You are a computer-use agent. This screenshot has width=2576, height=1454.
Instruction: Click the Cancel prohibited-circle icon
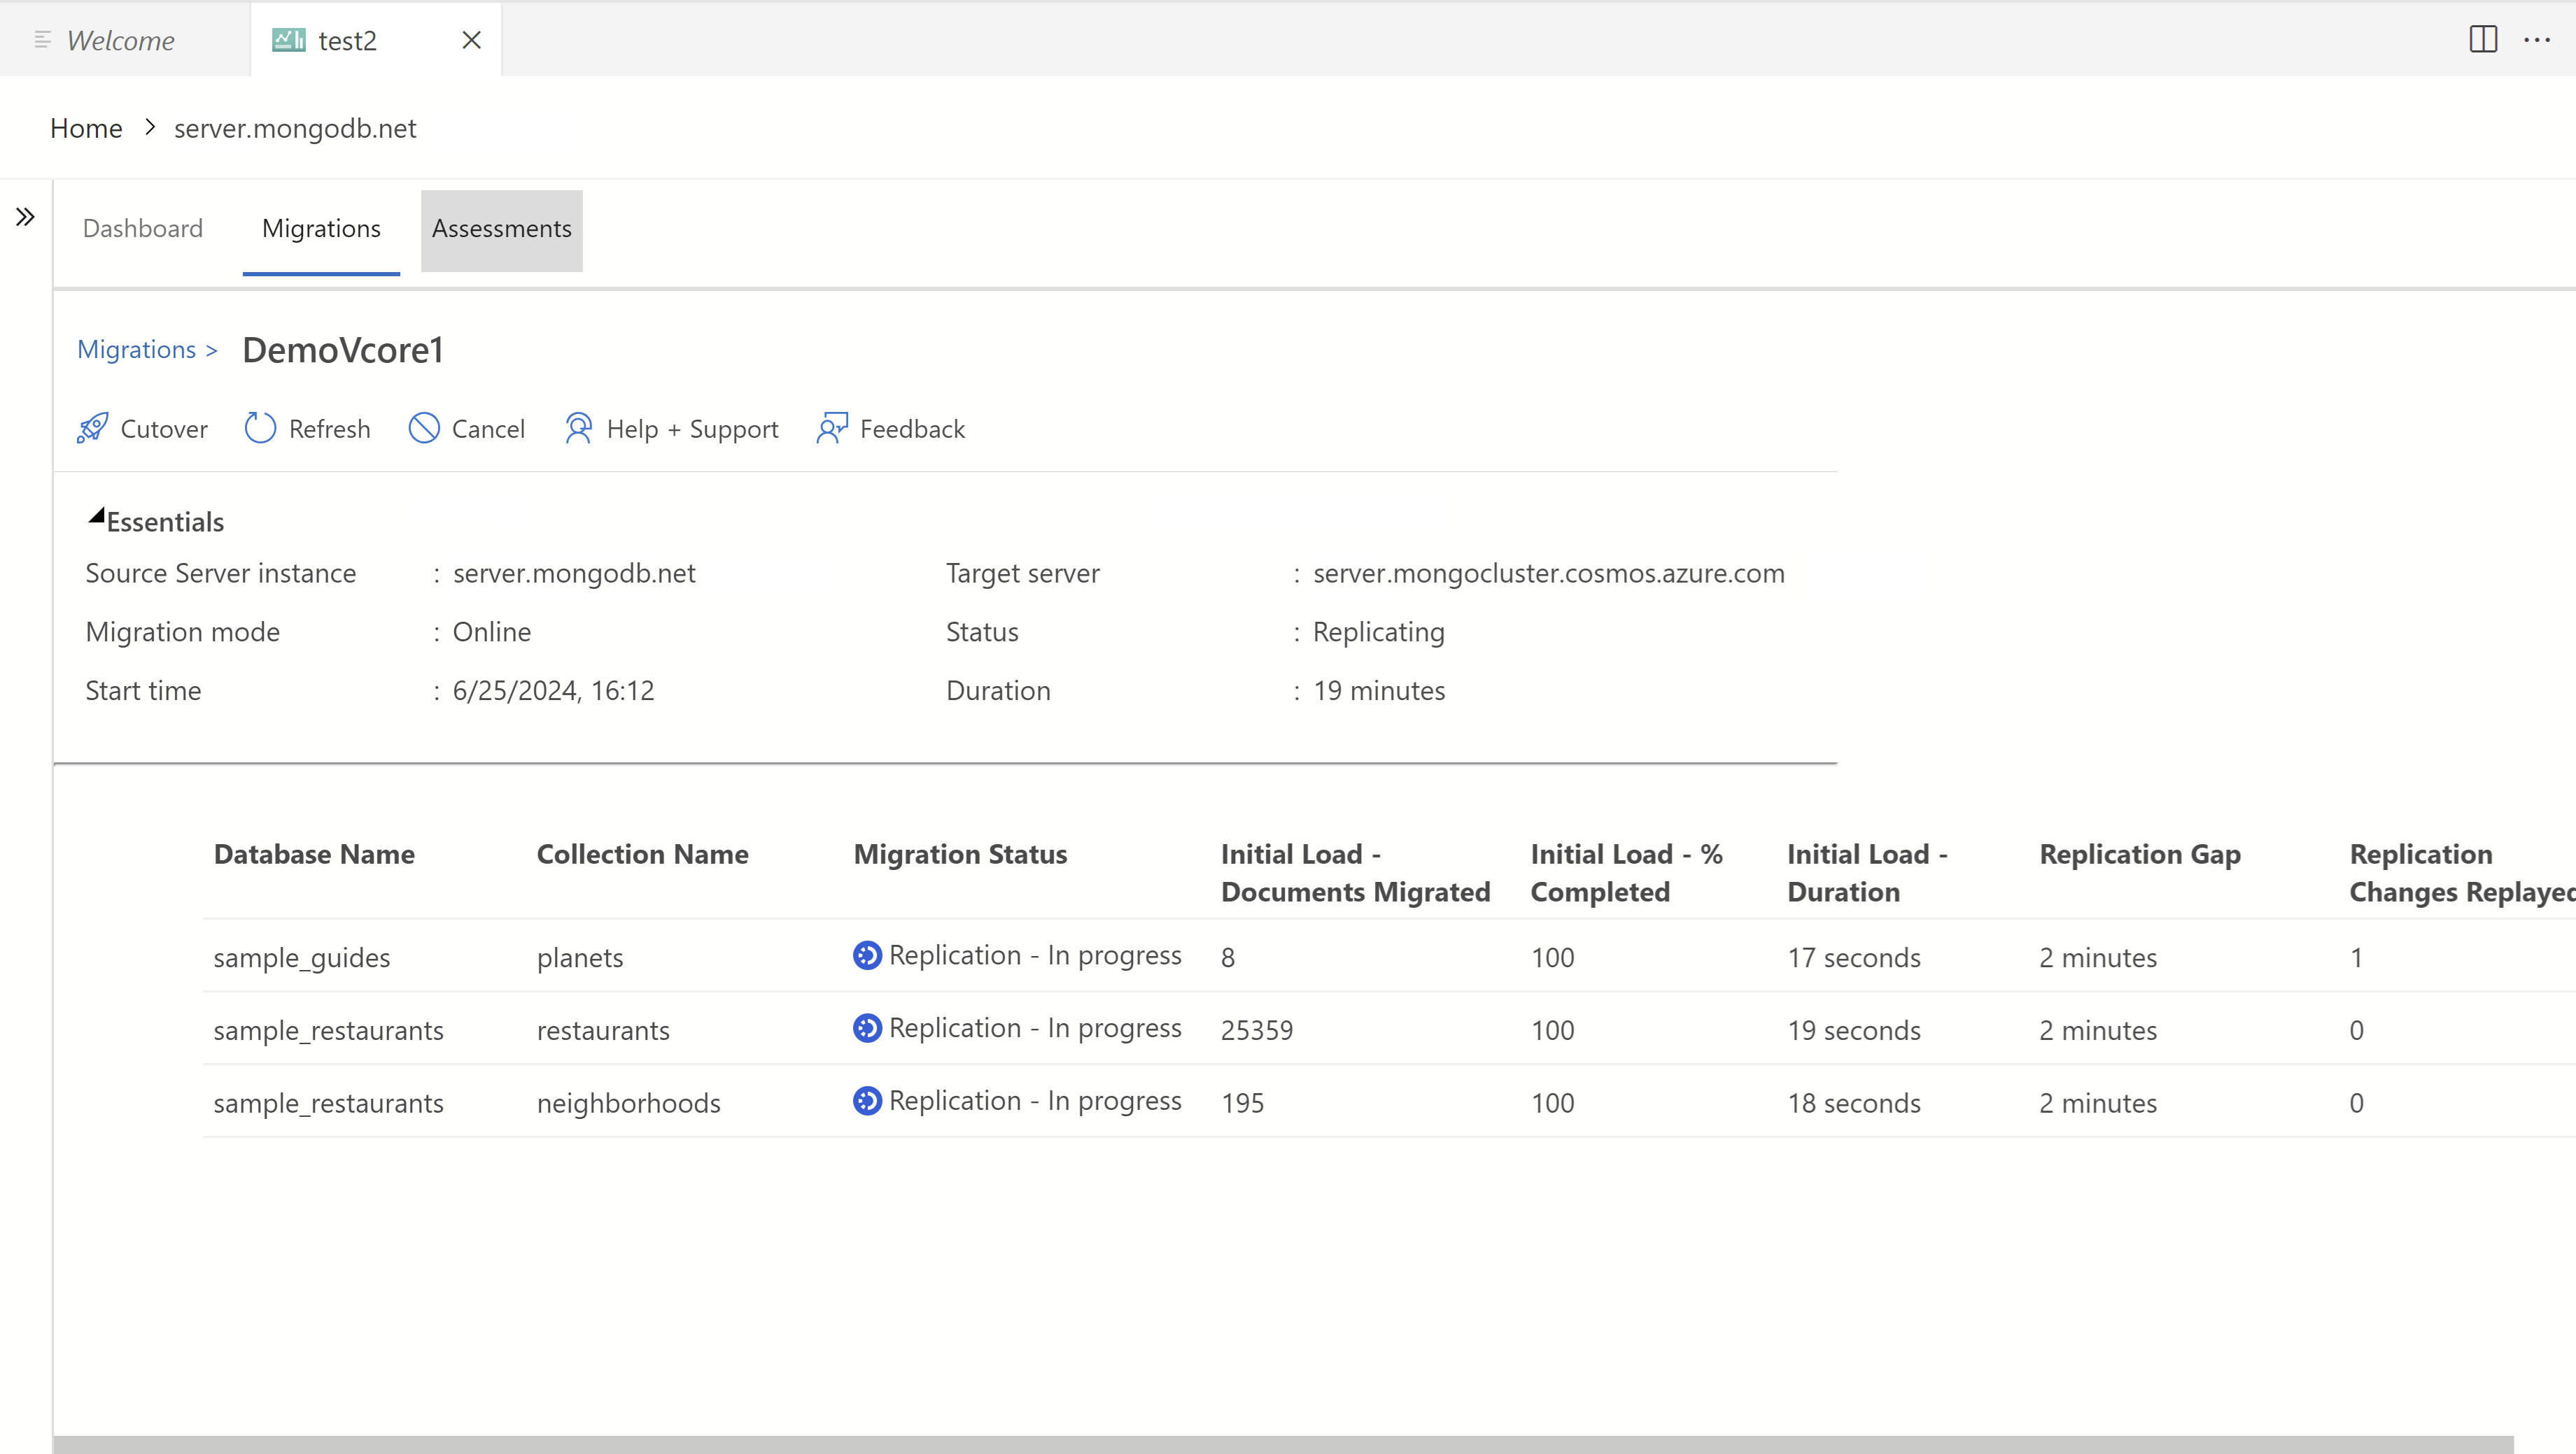(424, 429)
